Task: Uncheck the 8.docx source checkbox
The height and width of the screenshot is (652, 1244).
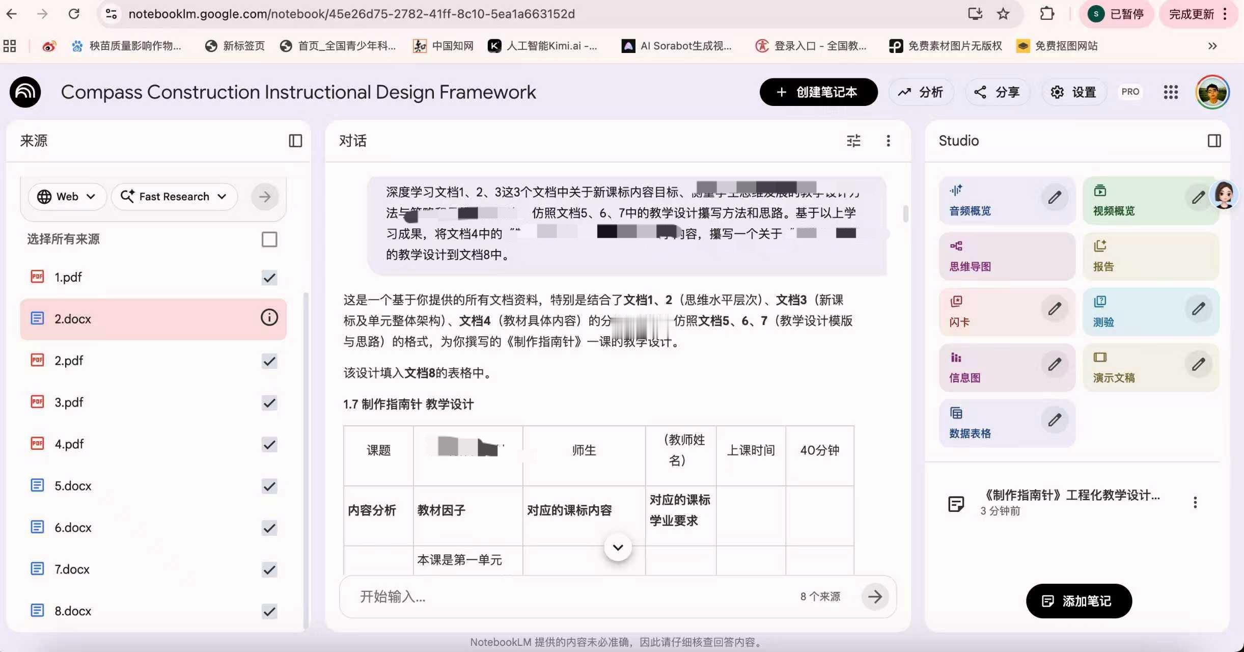Action: (269, 611)
